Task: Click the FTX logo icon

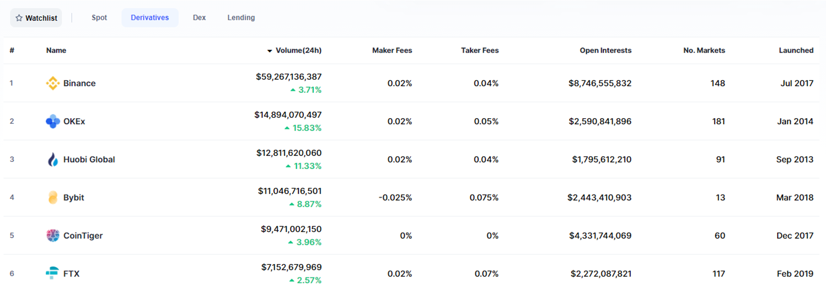Action: tap(52, 273)
